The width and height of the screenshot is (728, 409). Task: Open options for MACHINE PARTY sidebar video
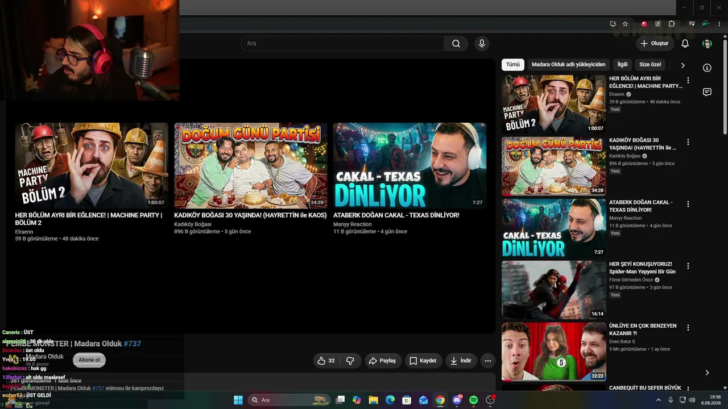[x=688, y=81]
